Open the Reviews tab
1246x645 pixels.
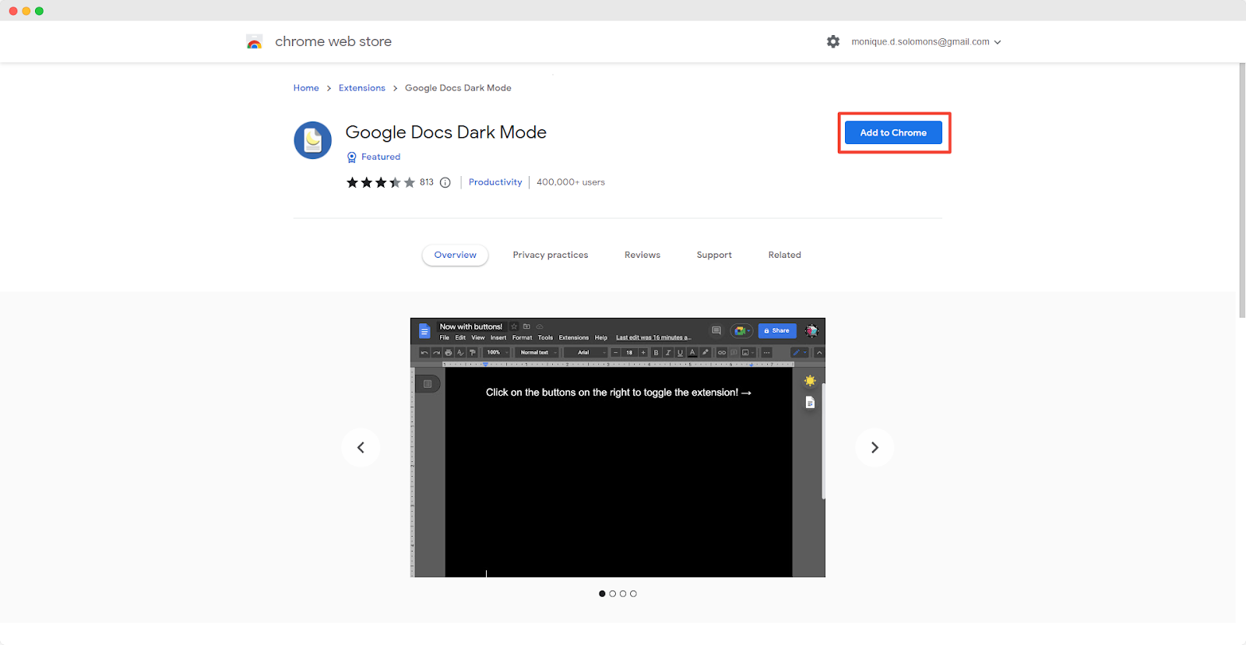pyautogui.click(x=642, y=256)
